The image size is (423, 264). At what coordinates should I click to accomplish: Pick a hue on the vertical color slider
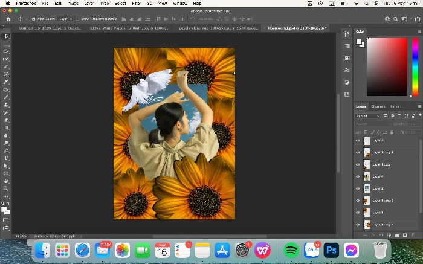[415, 66]
